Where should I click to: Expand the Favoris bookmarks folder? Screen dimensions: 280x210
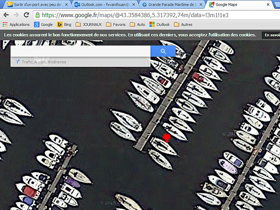(x=116, y=24)
